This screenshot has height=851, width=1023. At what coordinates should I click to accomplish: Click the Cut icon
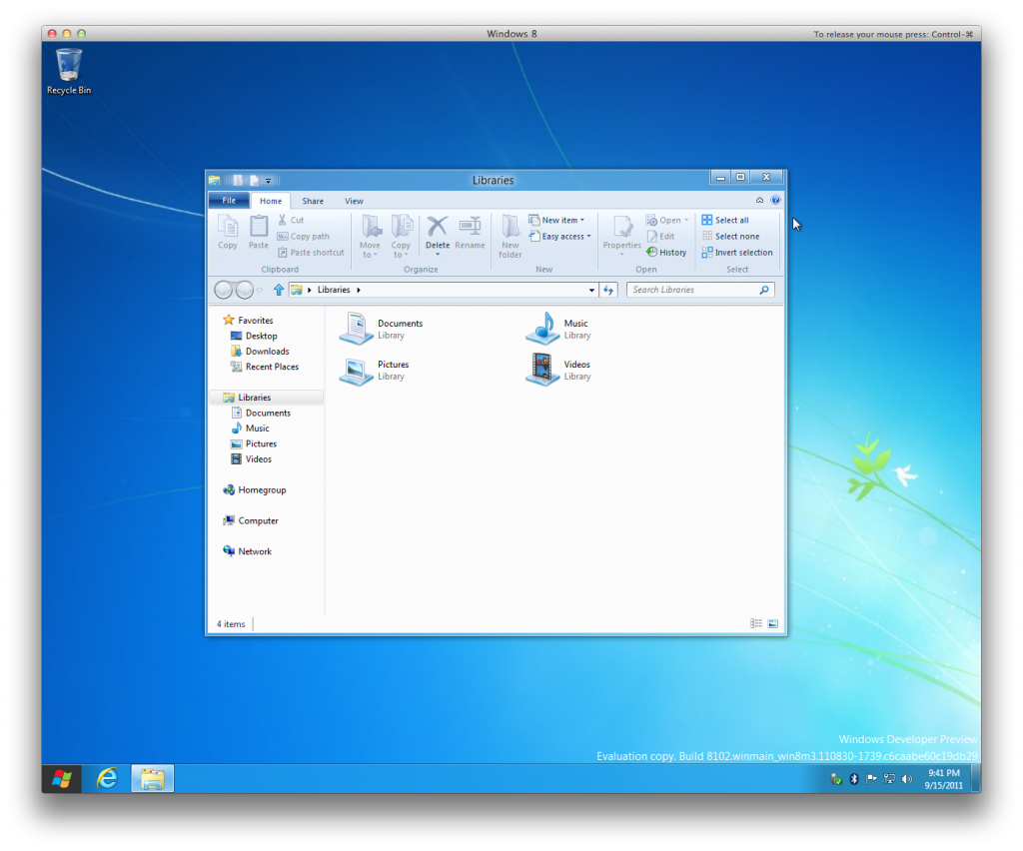291,220
